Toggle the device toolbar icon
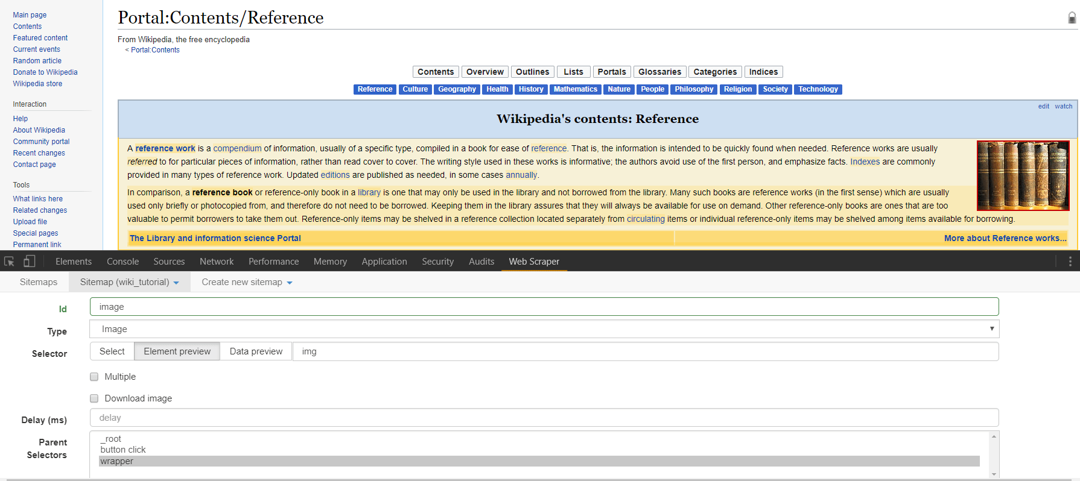Viewport: 1080px width, 481px height. [x=29, y=262]
